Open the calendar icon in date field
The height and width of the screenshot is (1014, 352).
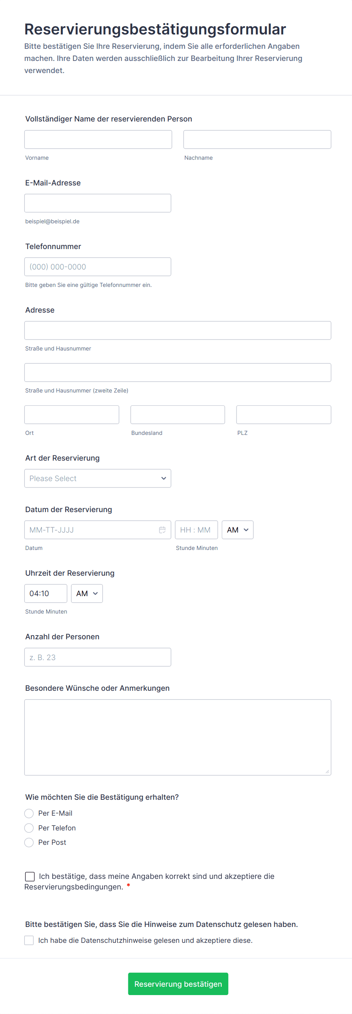point(162,530)
